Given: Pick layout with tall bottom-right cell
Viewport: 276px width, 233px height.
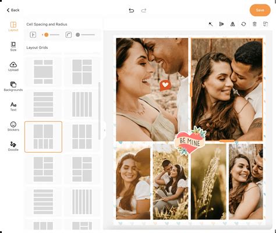Looking at the screenshot, I should [82, 170].
